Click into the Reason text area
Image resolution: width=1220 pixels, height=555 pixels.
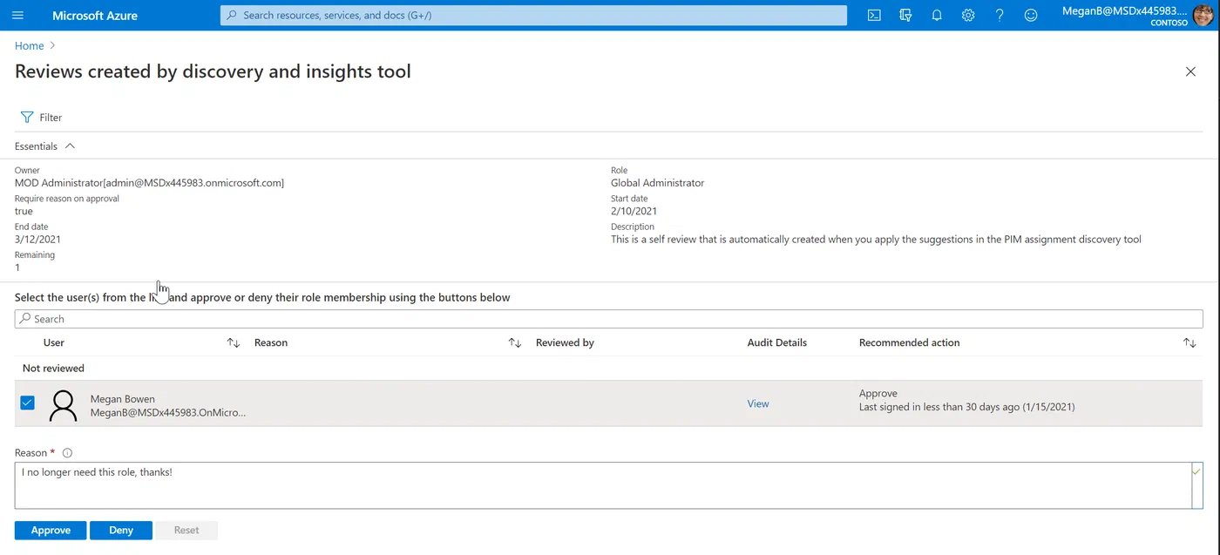[603, 485]
